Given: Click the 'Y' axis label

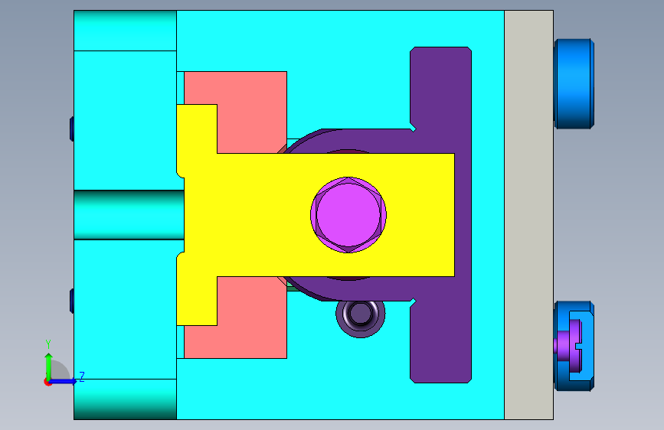Looking at the screenshot, I should click(x=48, y=344).
